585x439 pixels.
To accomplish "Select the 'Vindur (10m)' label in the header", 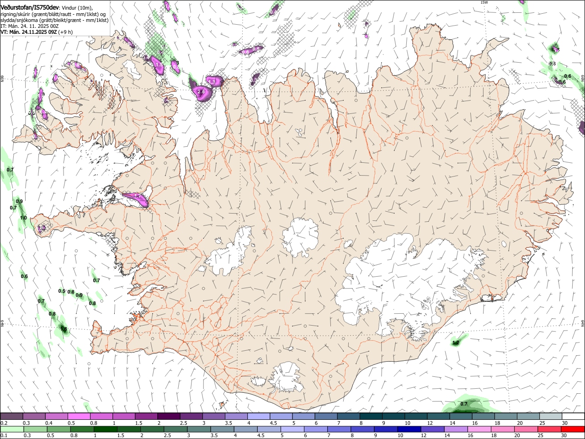I will tap(78, 8).
